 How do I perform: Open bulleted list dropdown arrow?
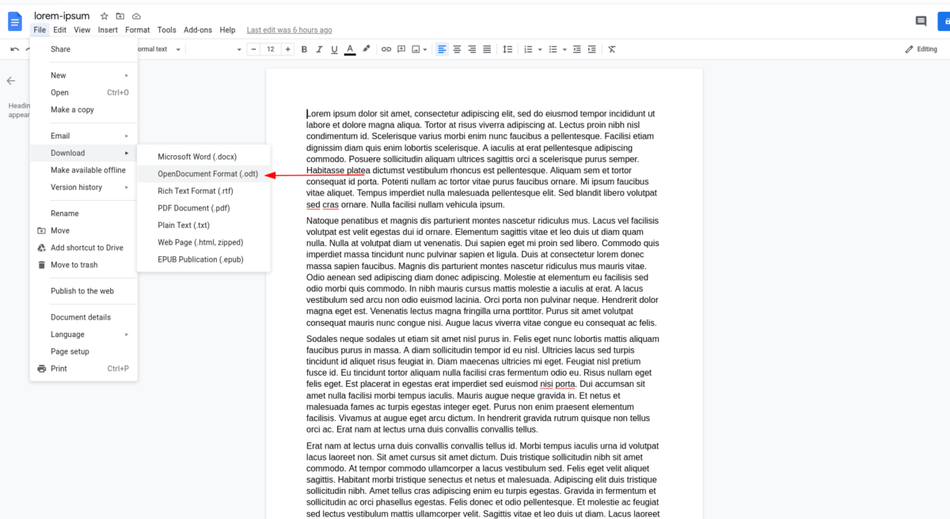tap(564, 49)
